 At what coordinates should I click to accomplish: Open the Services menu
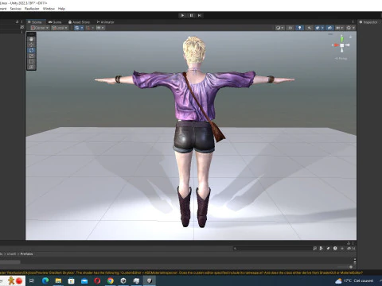click(16, 9)
